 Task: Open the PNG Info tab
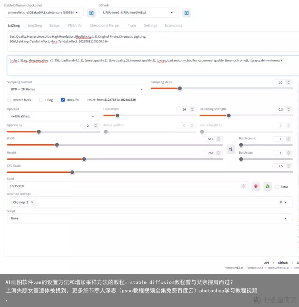(x=74, y=25)
